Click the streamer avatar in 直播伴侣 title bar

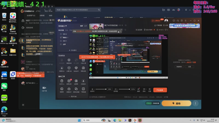click(166, 21)
